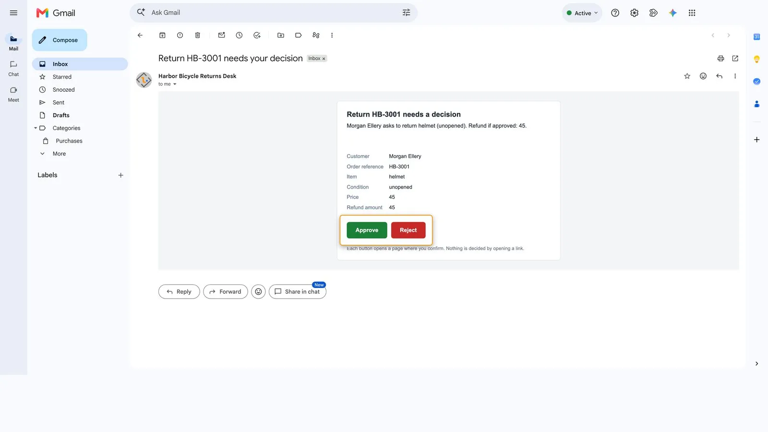Open the email in a new window
Image resolution: width=768 pixels, height=432 pixels.
pos(735,59)
